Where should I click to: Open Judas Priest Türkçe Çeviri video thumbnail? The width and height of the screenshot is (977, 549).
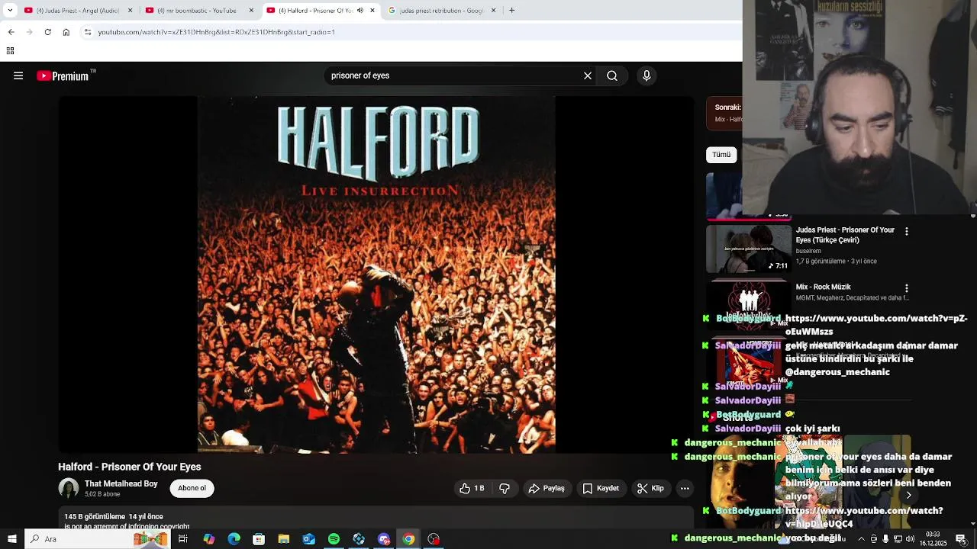pyautogui.click(x=749, y=249)
